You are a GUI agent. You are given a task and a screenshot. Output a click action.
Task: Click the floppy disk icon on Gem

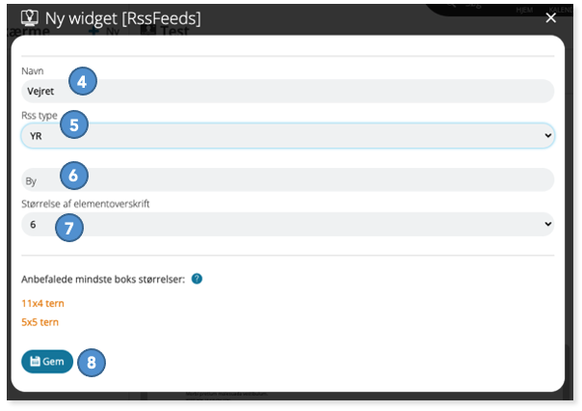tap(35, 361)
